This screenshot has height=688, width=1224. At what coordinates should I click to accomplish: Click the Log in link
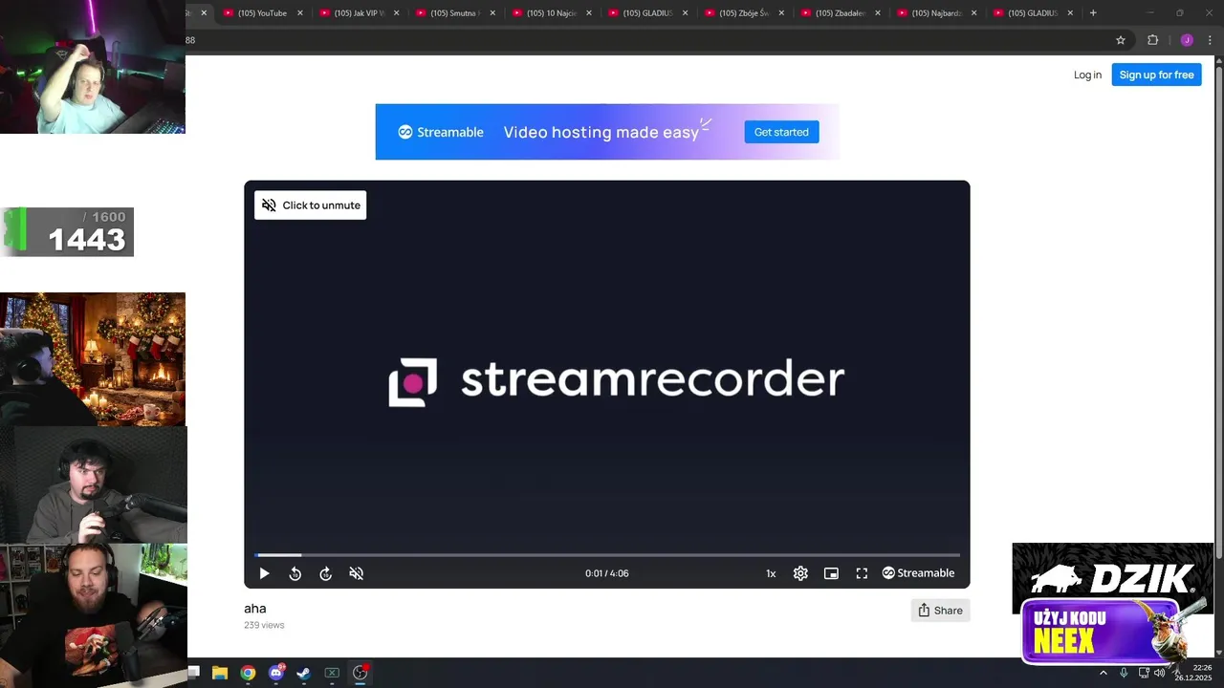(x=1087, y=75)
